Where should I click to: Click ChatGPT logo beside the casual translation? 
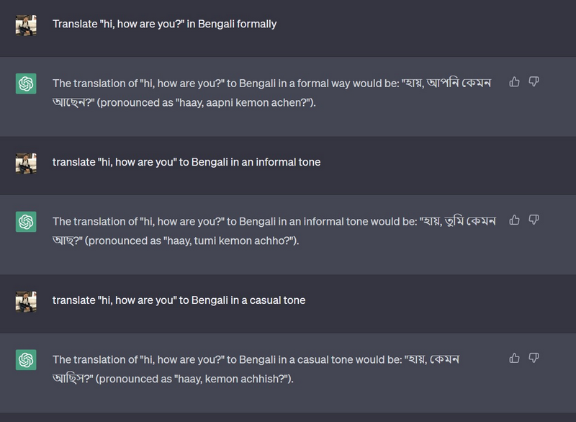tap(26, 360)
